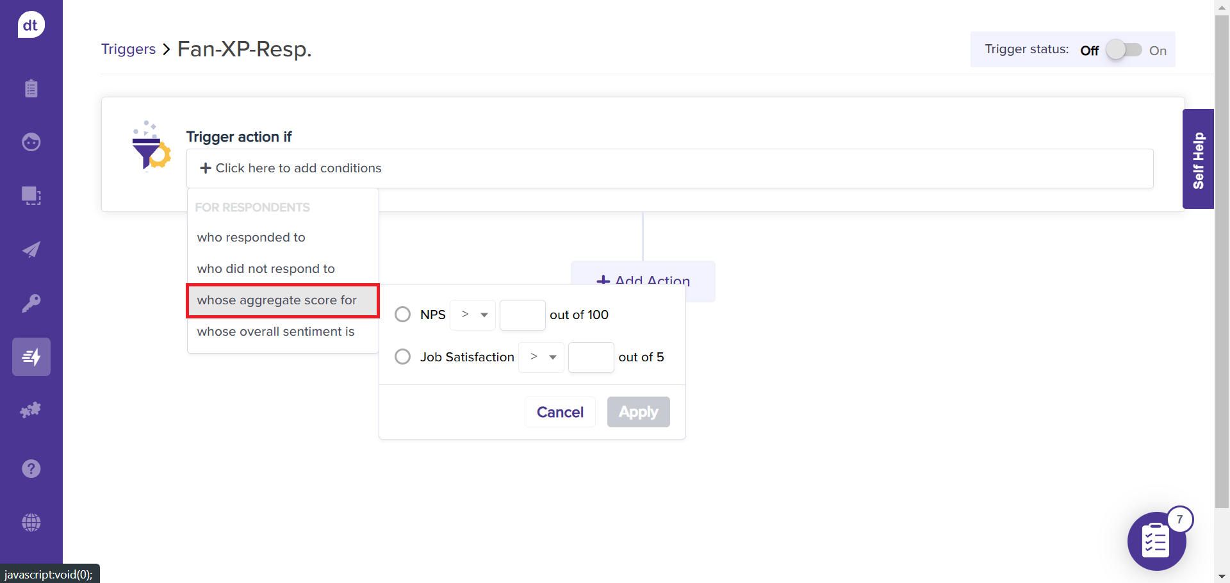Open the key icon in sidebar
Screen dimensions: 1230x583
(31, 303)
